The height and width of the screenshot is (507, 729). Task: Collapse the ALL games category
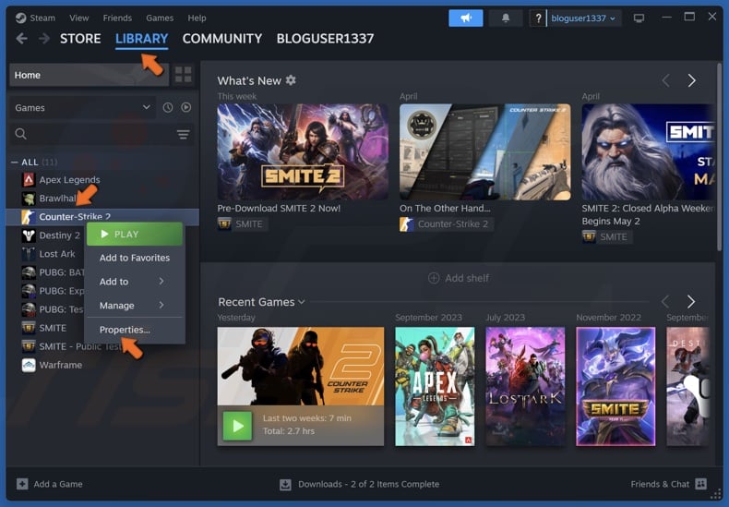pyautogui.click(x=14, y=162)
